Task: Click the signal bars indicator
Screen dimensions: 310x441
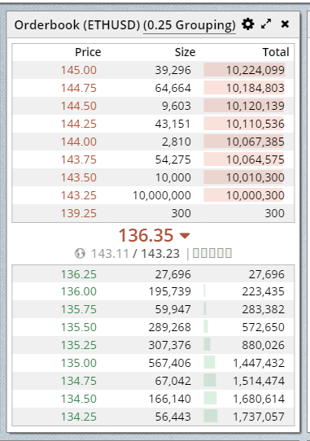Action: (x=212, y=253)
